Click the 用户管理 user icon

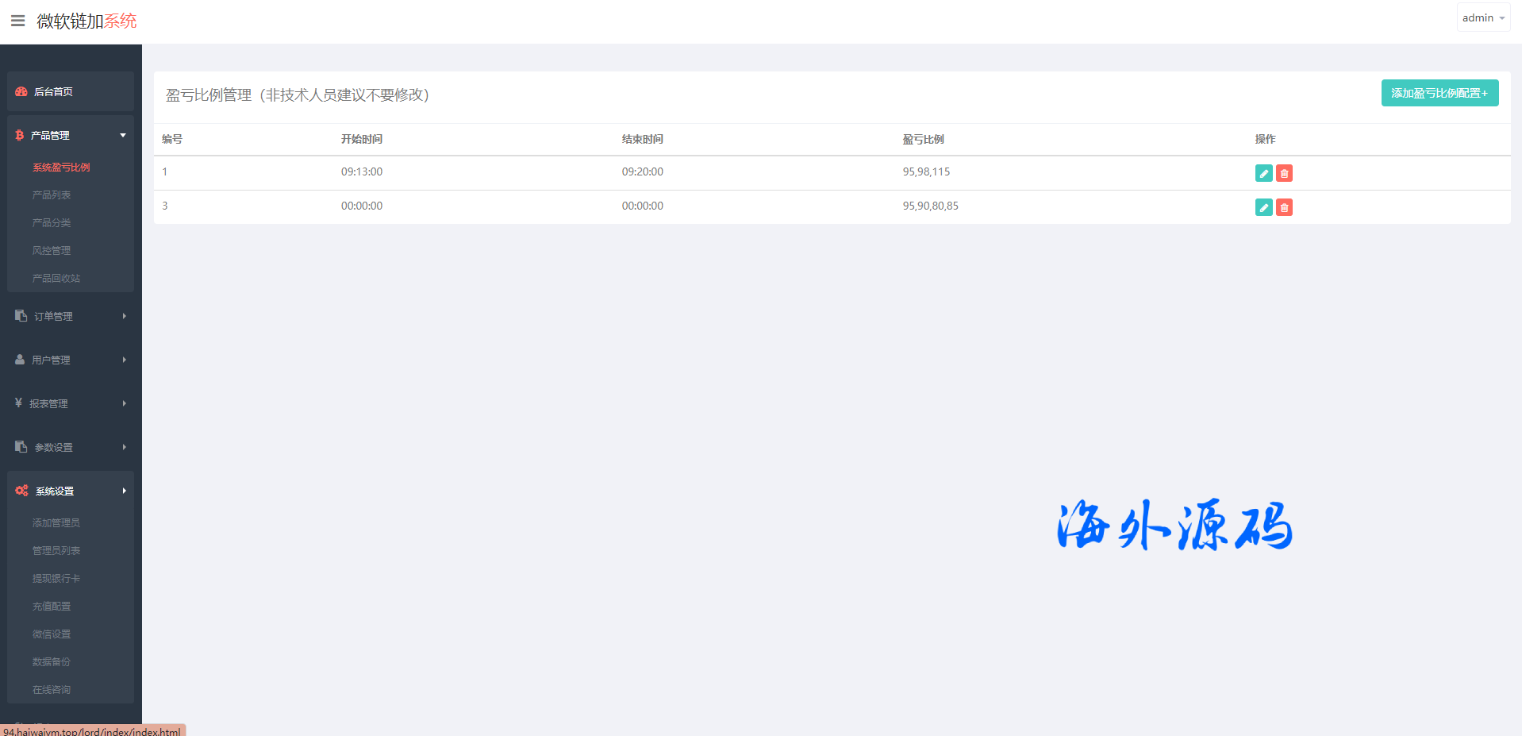click(x=20, y=360)
